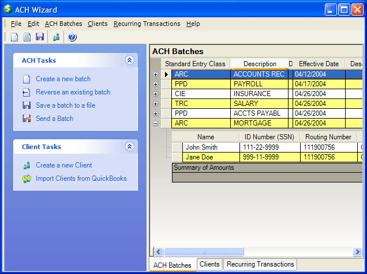Select the ACH Batches bottom tab
The height and width of the screenshot is (274, 367).
[173, 265]
